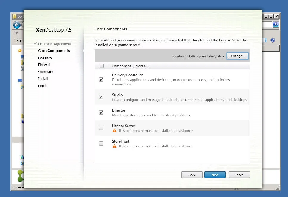Screen dimensions: 288x197
Task: Uncheck the Delivery Controller checkbox
Action: pos(101,79)
